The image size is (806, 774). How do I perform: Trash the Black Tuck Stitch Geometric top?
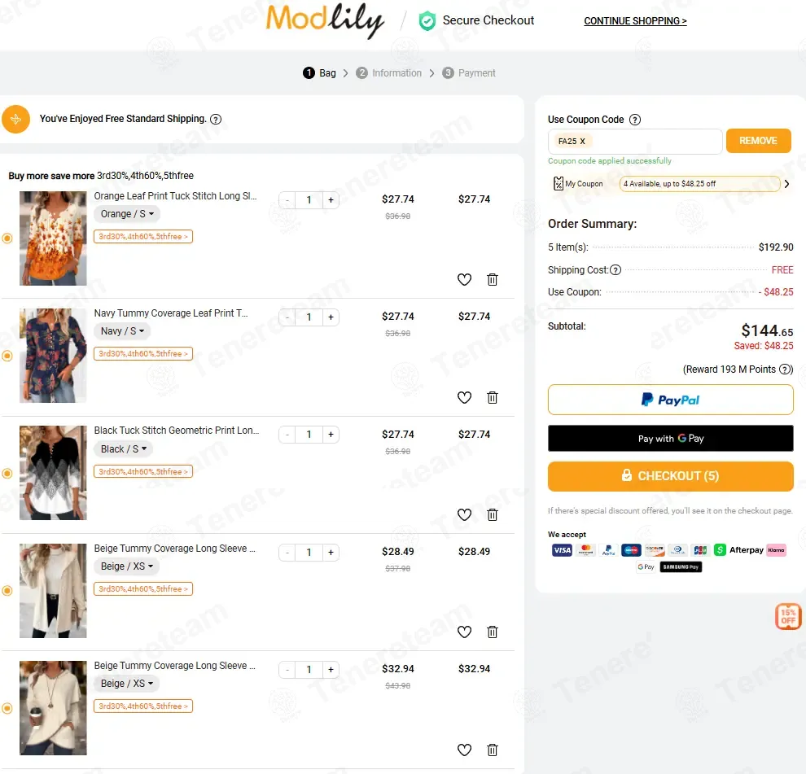[x=493, y=514]
